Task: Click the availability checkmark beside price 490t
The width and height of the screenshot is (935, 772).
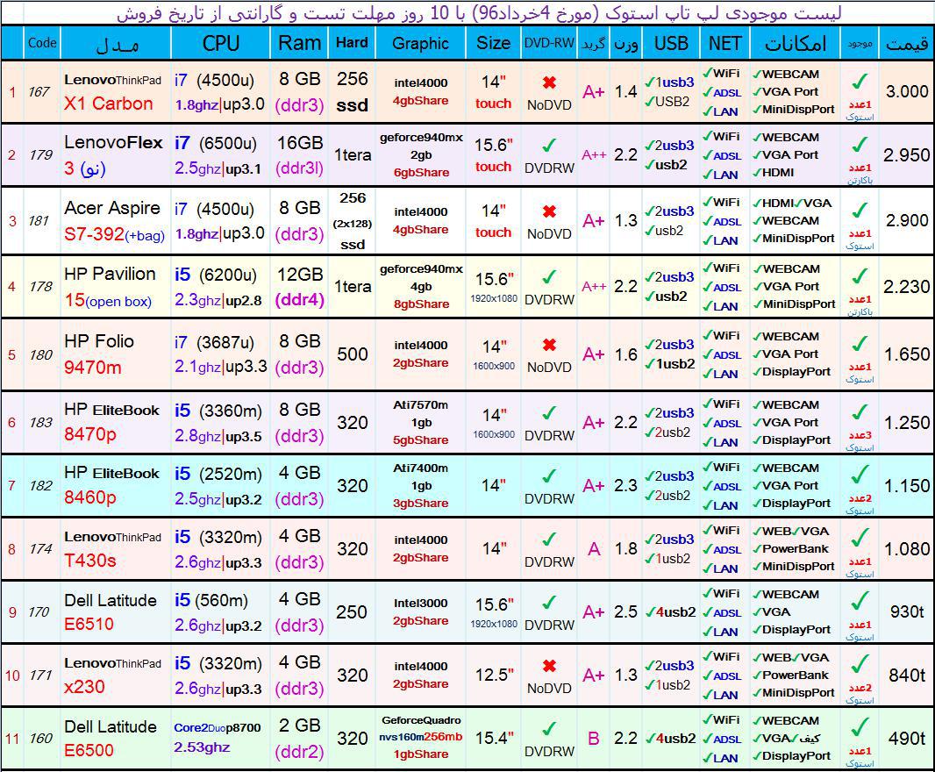Action: pyautogui.click(x=860, y=728)
